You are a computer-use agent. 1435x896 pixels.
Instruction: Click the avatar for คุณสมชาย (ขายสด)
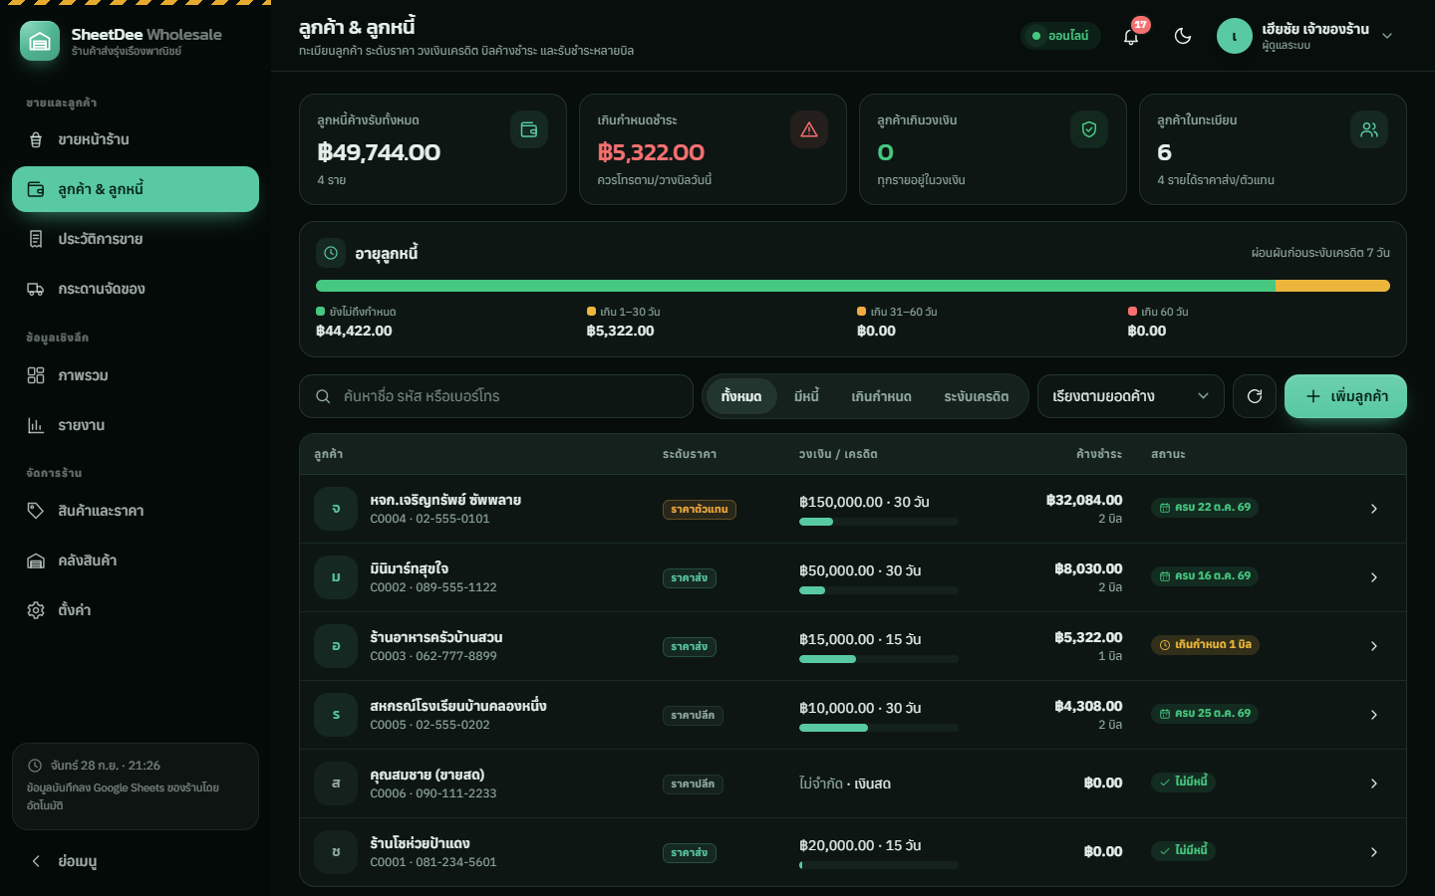pos(336,784)
